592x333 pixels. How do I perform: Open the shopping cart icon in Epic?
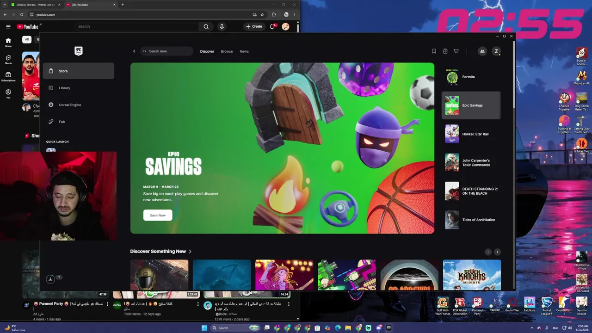click(456, 51)
